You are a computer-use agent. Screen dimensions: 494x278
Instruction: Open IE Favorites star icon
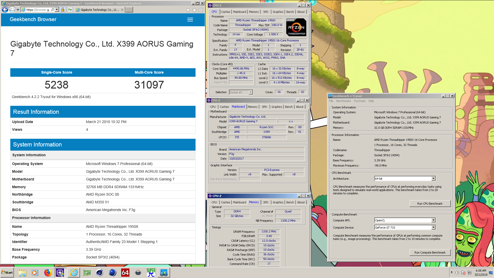[195, 10]
